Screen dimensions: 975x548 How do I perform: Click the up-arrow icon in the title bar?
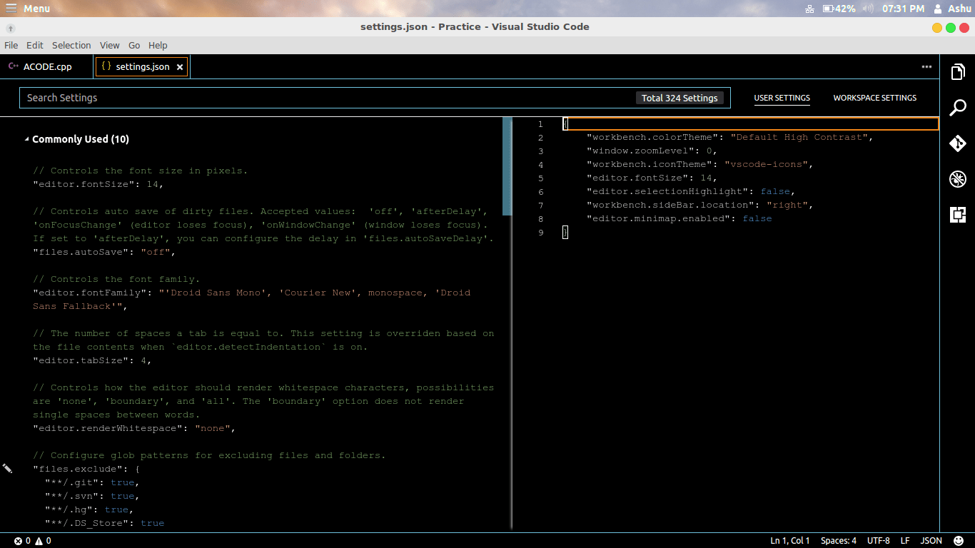11,28
